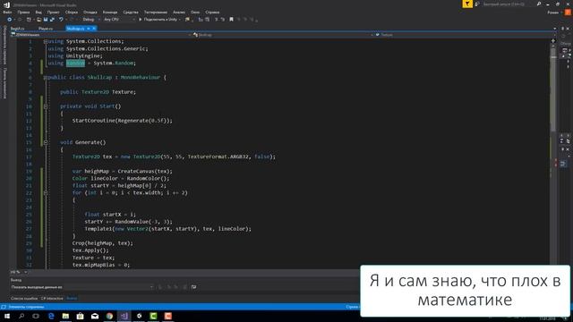Open the error list tab
This screenshot has height=322, width=573.
pyautogui.click(x=24, y=298)
